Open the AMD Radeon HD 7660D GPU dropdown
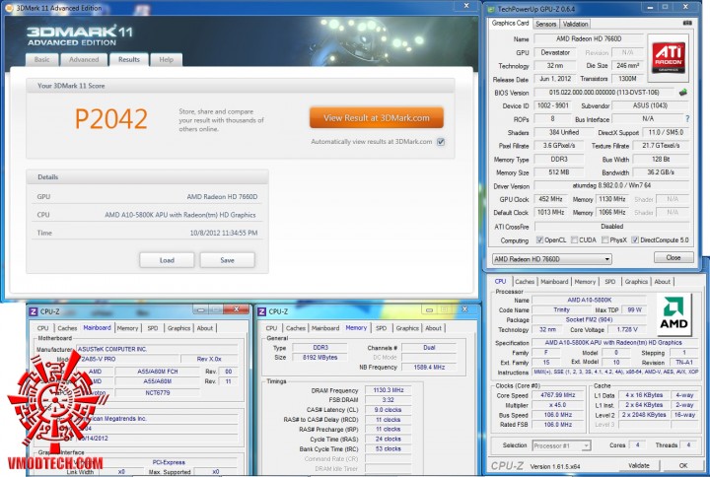 point(552,259)
